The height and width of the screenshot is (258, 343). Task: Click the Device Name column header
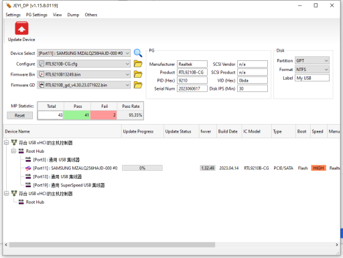tap(62, 131)
